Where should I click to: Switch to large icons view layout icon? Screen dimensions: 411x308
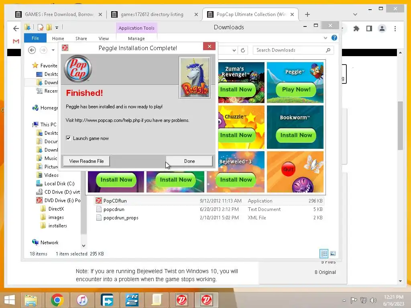(x=333, y=253)
